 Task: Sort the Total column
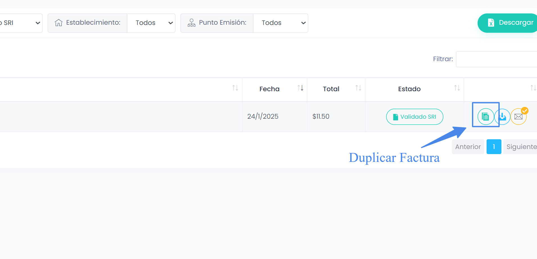click(x=359, y=88)
